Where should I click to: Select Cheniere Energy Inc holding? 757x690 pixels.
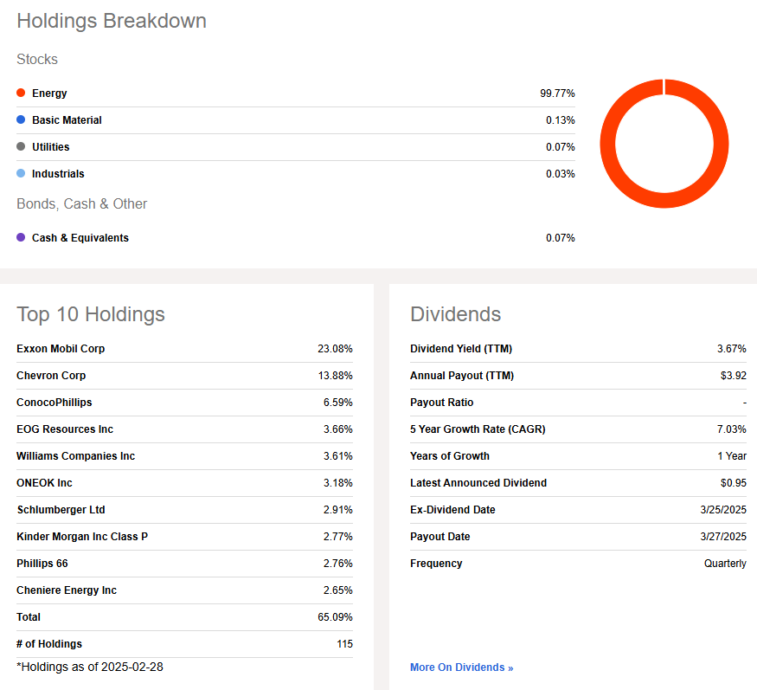pos(67,590)
